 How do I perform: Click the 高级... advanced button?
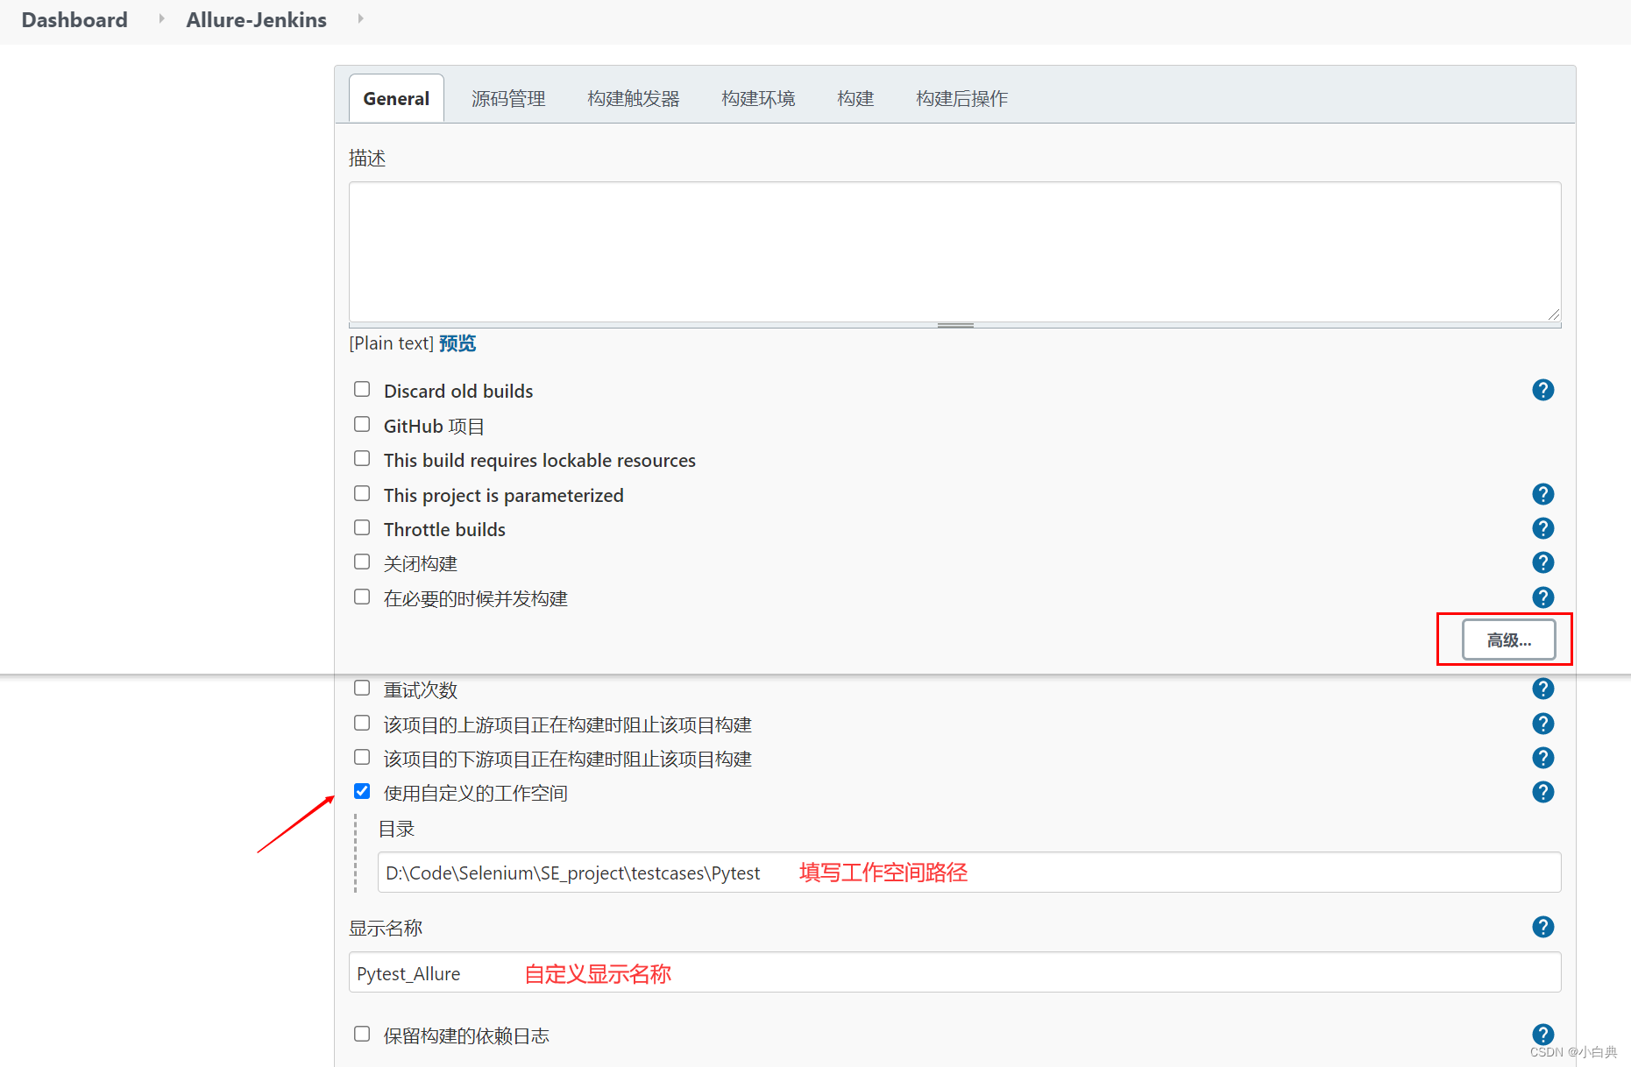[1508, 639]
